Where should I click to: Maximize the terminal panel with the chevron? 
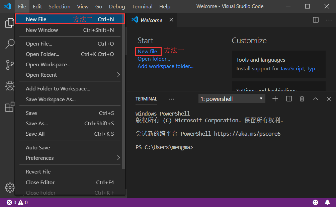tap(315, 98)
